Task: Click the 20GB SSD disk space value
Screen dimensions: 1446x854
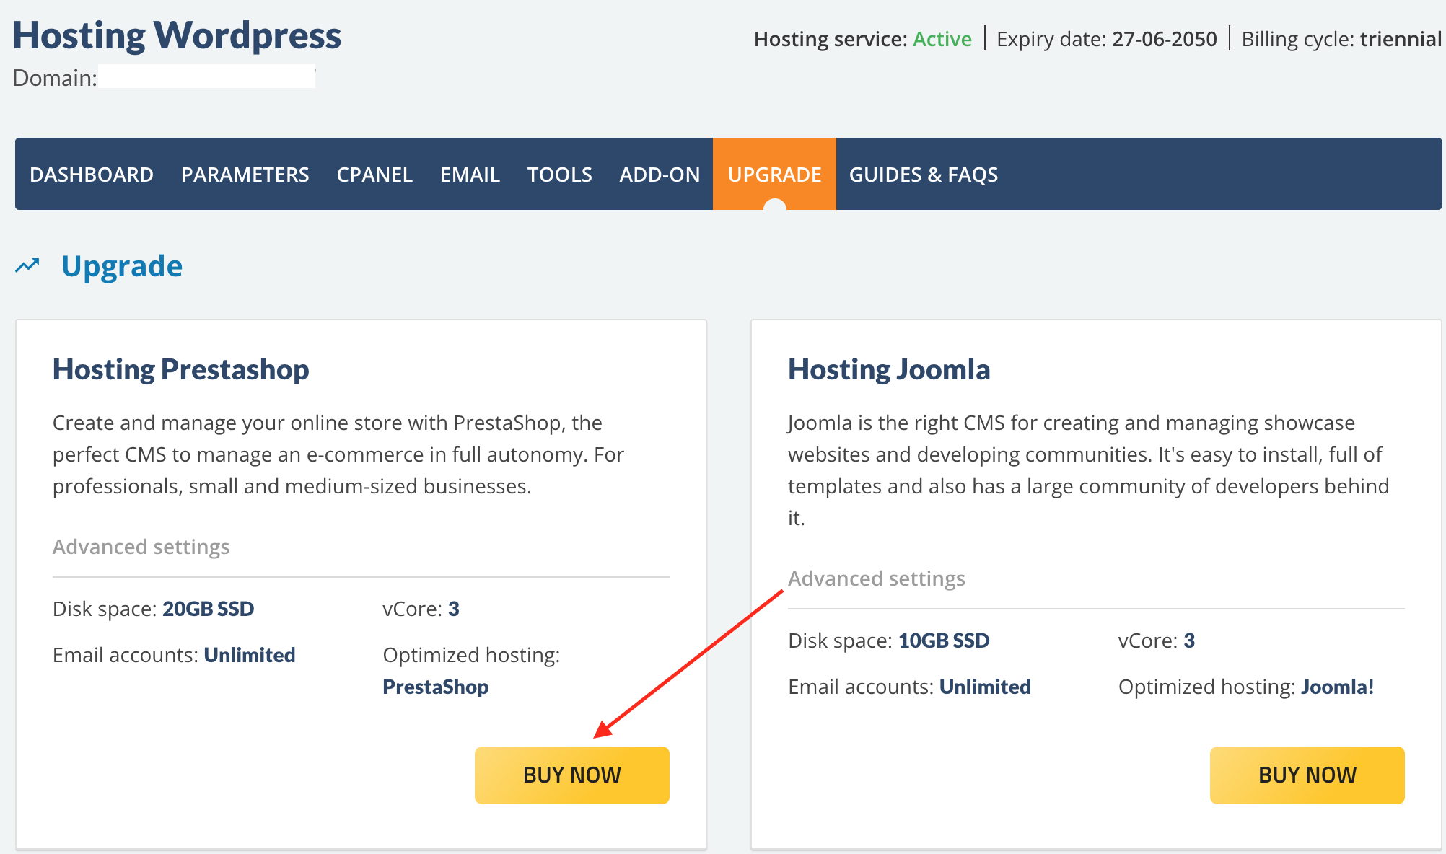Action: (209, 609)
